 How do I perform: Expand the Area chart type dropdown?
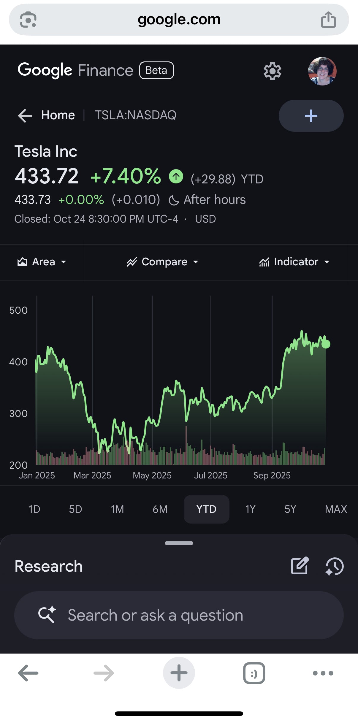42,262
